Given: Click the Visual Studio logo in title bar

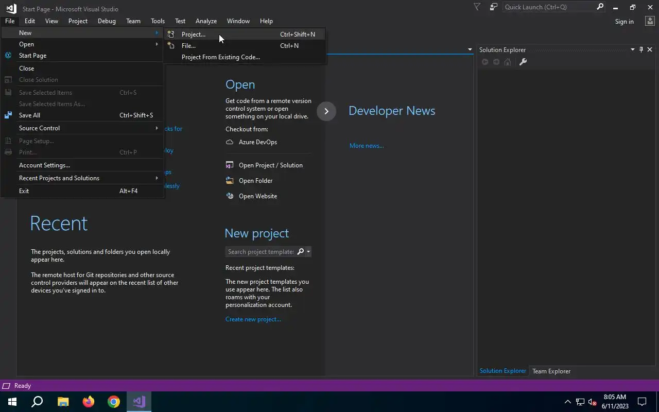Looking at the screenshot, I should [x=11, y=8].
